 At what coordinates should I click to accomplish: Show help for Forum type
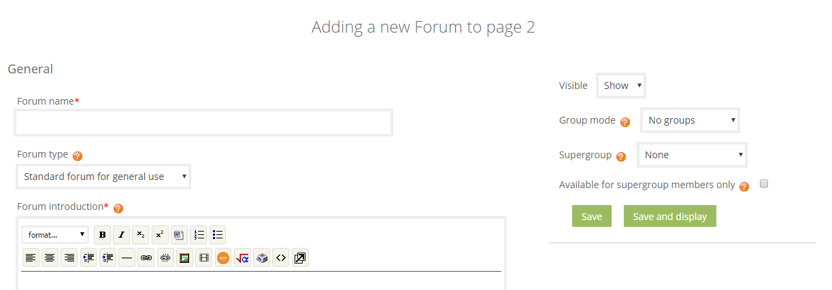77,156
